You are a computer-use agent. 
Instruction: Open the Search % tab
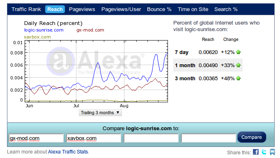pos(226,9)
